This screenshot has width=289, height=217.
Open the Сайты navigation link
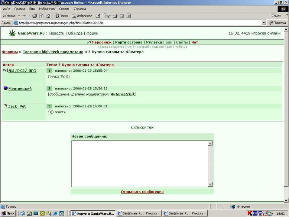(x=182, y=42)
